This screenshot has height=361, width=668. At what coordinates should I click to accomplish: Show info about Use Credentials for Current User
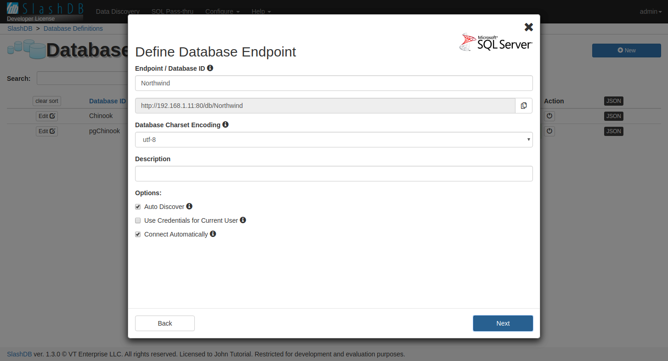(243, 220)
